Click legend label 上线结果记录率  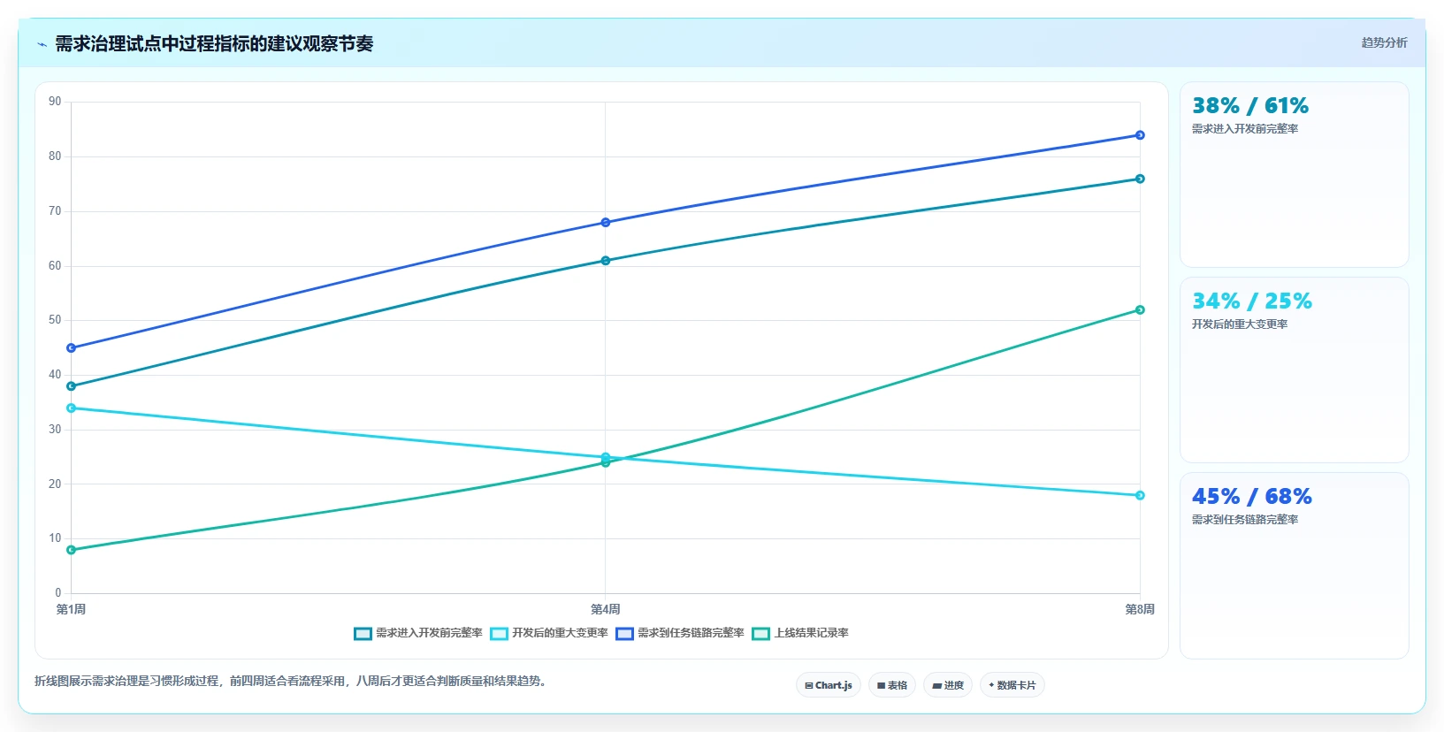click(x=811, y=633)
